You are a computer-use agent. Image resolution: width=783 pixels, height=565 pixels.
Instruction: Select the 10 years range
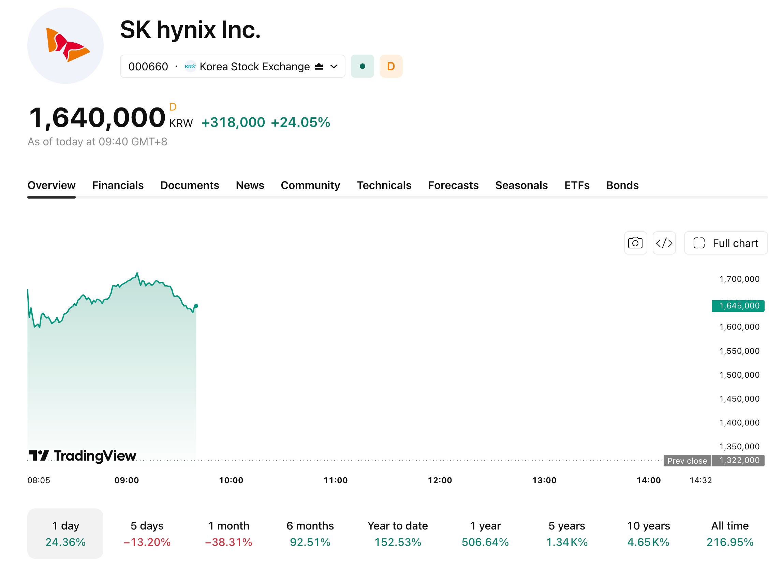[x=648, y=533]
